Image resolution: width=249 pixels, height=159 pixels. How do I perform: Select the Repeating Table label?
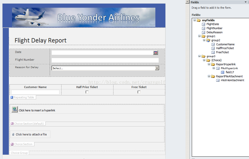click(x=24, y=97)
